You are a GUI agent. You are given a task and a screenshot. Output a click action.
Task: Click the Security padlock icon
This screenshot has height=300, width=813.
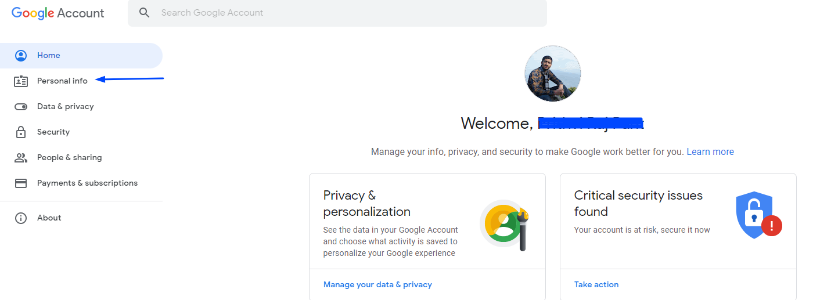coord(21,132)
